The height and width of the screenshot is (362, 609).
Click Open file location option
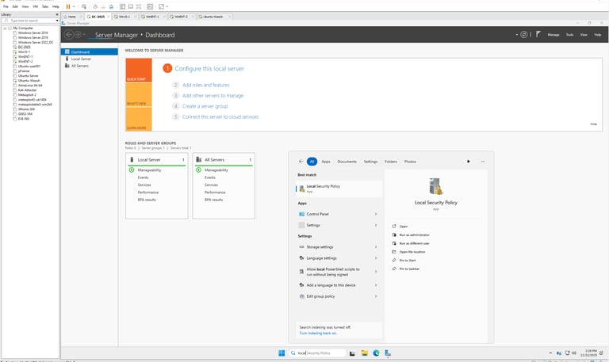coord(412,252)
